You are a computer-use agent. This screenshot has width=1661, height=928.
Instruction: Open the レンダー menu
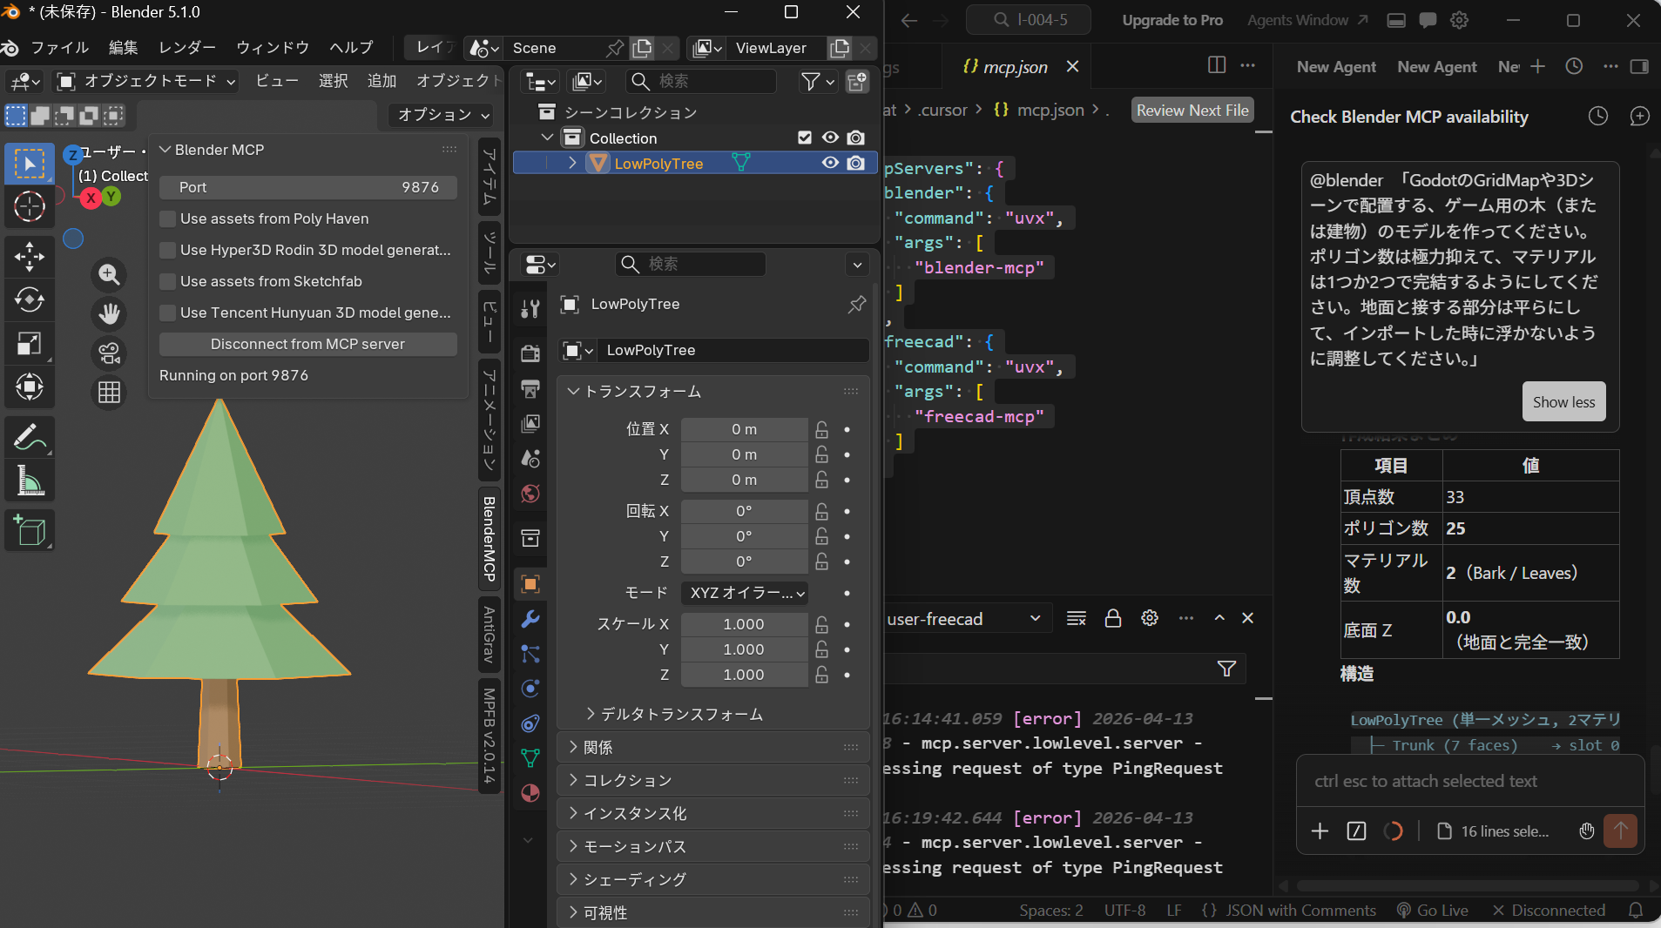click(x=186, y=48)
